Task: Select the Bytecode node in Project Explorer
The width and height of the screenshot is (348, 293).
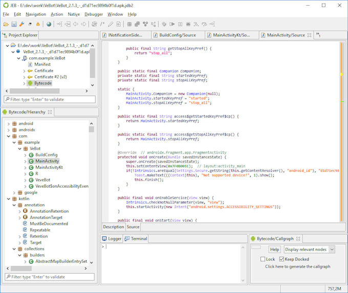Action: [43, 83]
